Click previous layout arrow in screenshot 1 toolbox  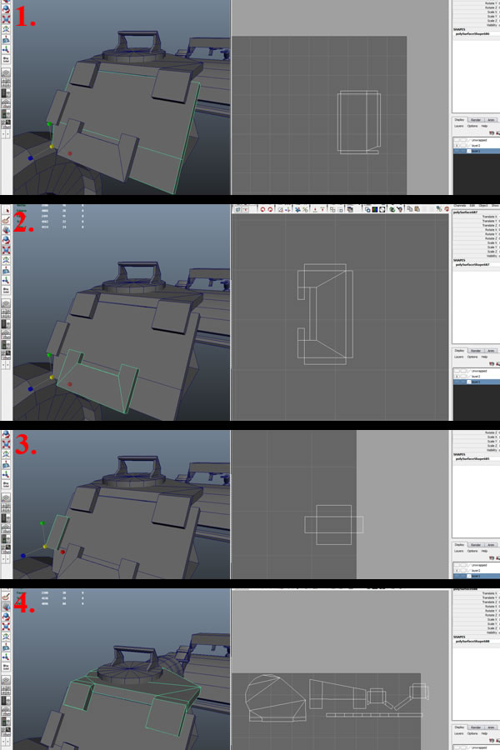coord(5,134)
